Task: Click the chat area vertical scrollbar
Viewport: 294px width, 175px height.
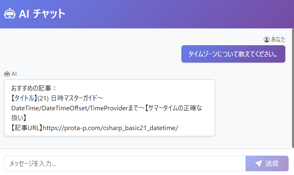Action: (292, 86)
